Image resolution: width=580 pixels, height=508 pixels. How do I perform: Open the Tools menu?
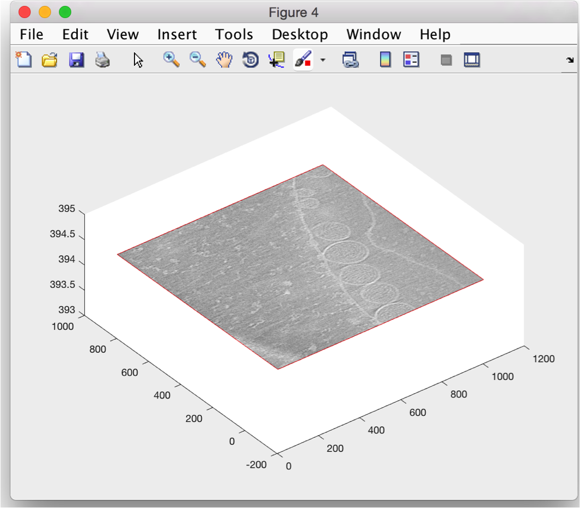tap(234, 34)
